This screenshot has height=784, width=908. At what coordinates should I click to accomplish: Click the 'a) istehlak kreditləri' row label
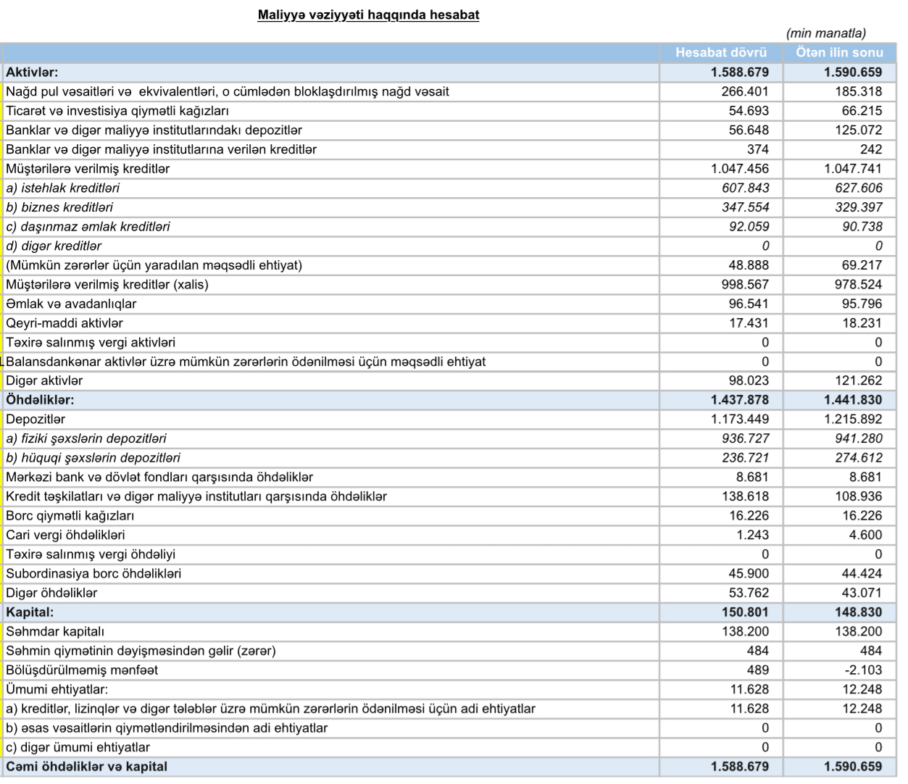63,188
